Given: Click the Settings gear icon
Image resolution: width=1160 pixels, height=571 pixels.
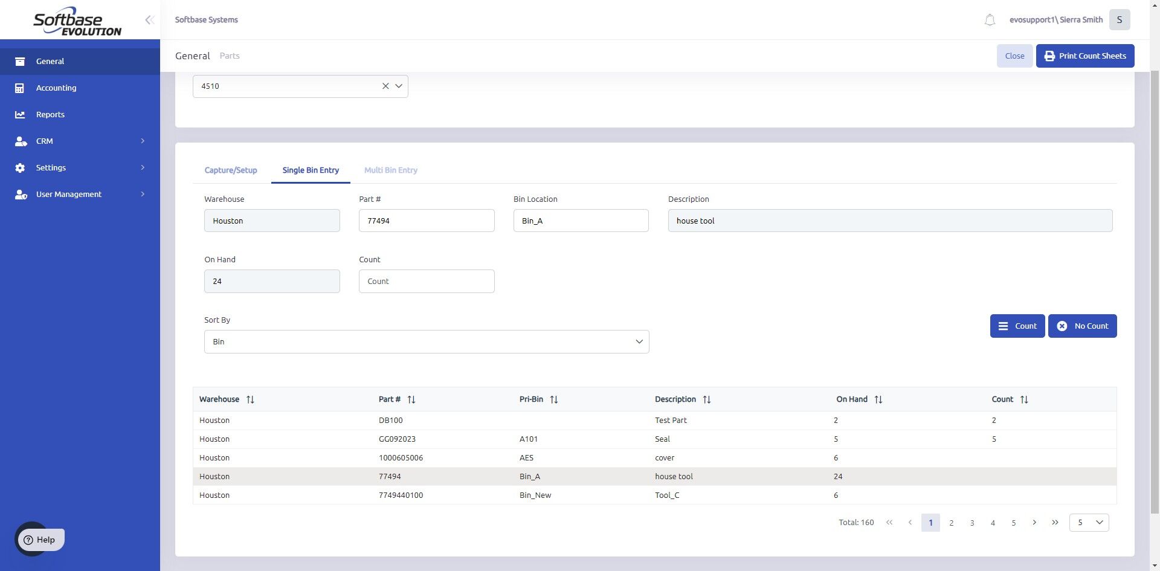Looking at the screenshot, I should [x=20, y=168].
